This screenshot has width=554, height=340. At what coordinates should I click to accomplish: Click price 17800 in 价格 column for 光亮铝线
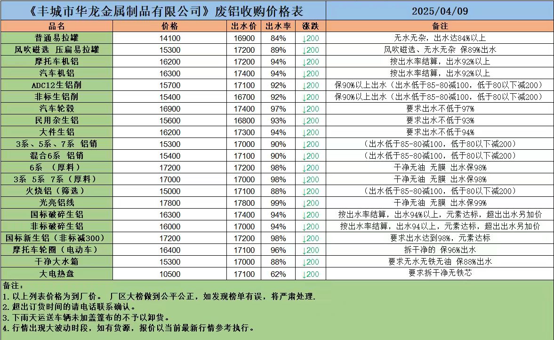point(169,203)
